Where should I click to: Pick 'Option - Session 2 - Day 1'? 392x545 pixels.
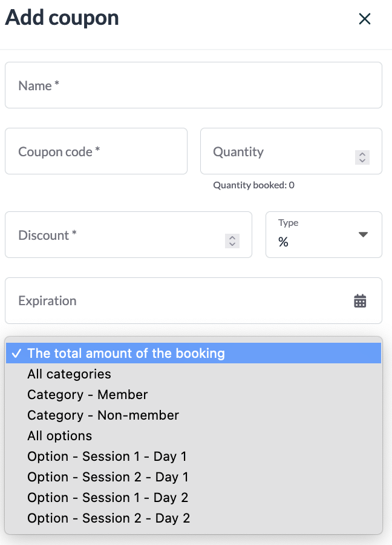(x=108, y=477)
